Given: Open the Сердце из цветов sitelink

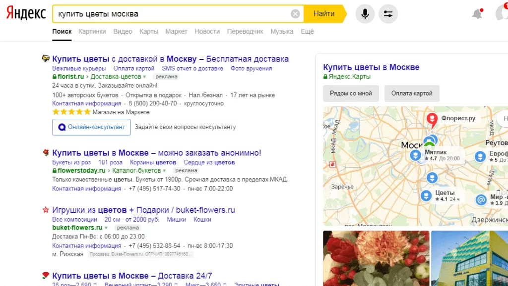Looking at the screenshot, I should pyautogui.click(x=209, y=163).
